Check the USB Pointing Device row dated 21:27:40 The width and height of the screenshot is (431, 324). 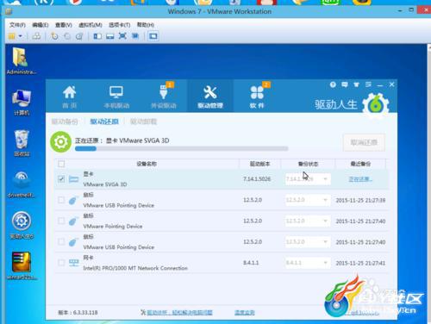(x=61, y=242)
